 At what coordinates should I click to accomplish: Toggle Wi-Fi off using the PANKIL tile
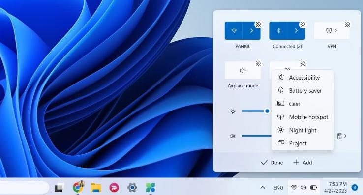point(234,31)
